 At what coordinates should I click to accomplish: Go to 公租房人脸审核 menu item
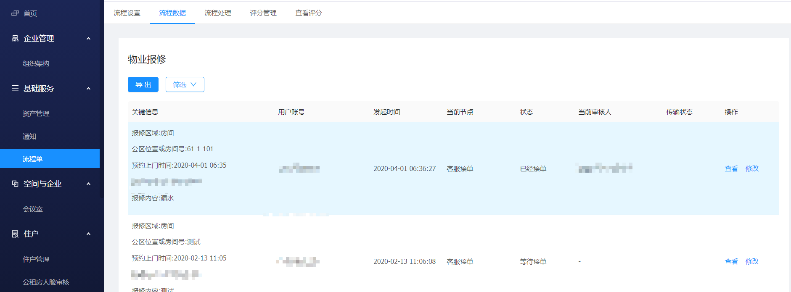[46, 282]
